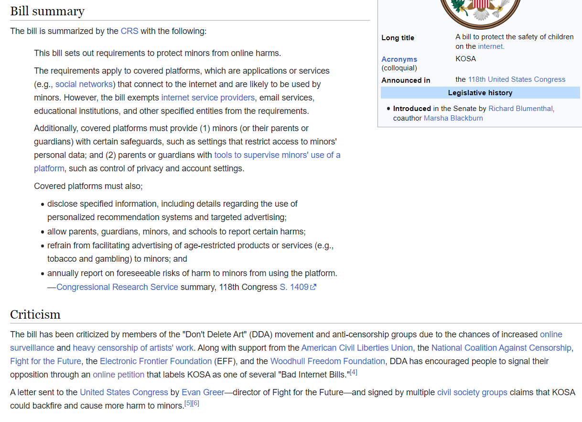This screenshot has width=582, height=422.
Task: Open the United States Congress link
Action: click(124, 392)
